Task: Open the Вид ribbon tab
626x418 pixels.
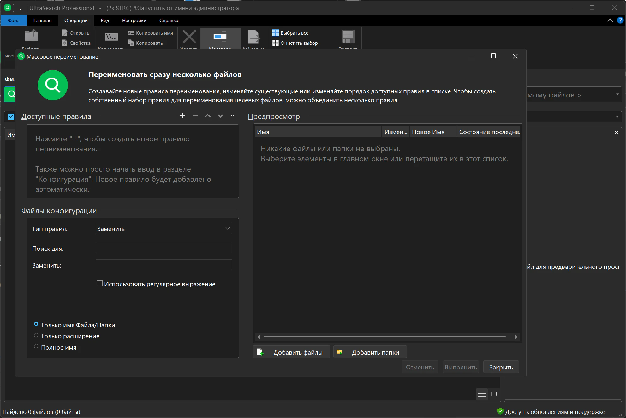Action: coord(105,20)
